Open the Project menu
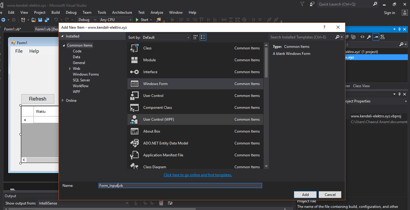The height and width of the screenshot is (210, 410). 40,12
